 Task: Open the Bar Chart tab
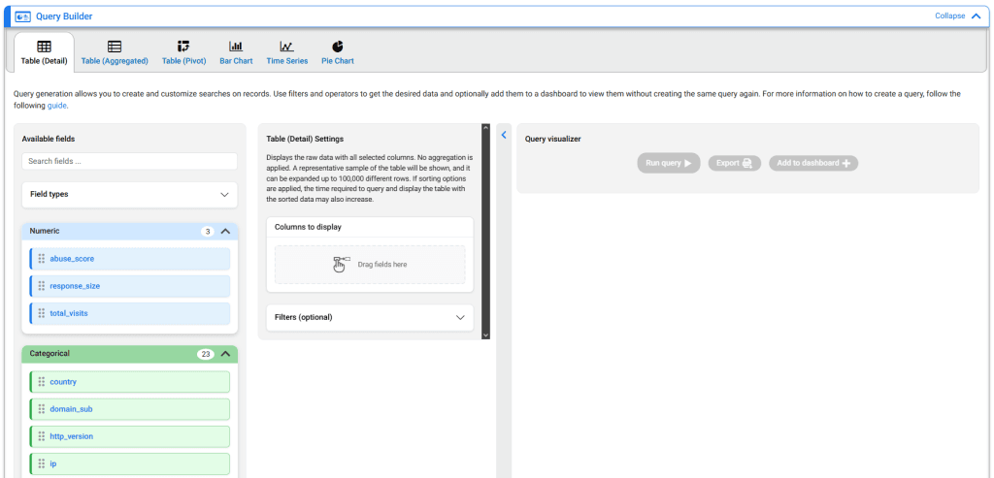[236, 52]
